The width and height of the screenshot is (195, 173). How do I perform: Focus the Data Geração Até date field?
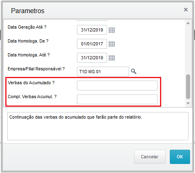92,30
